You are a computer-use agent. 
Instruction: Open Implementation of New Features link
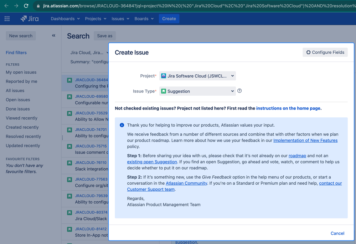pos(305,140)
